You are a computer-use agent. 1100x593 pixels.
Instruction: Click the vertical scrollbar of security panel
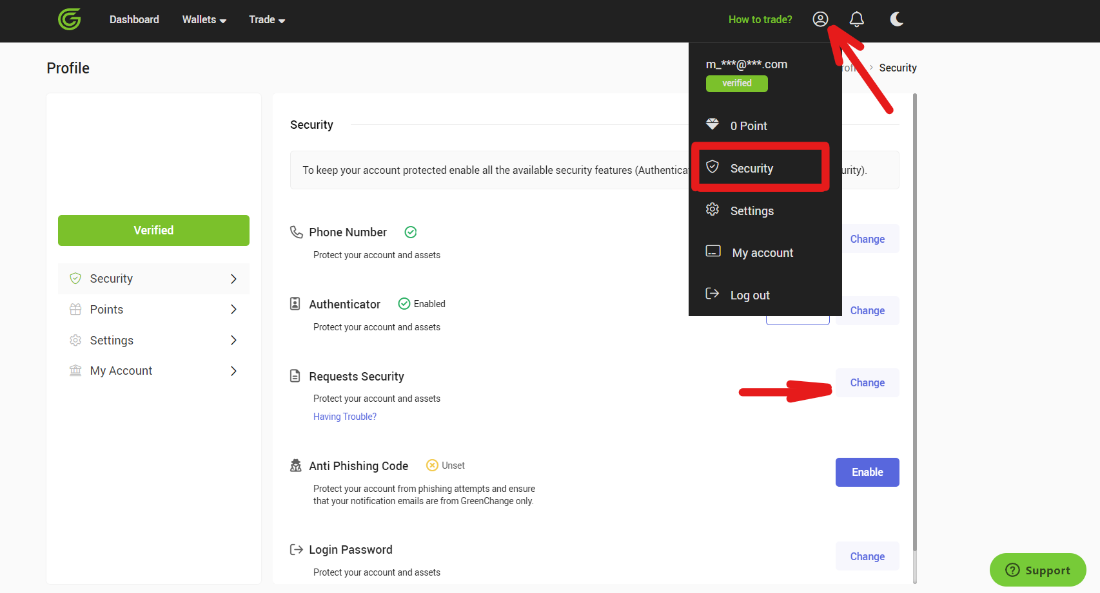(915, 322)
